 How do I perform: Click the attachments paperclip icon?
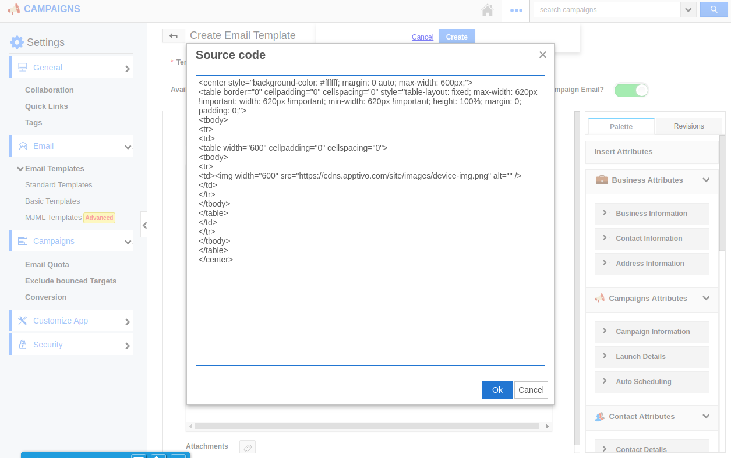click(x=248, y=447)
